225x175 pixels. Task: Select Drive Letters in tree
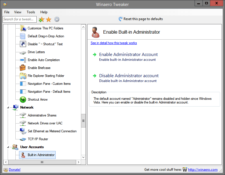(36, 52)
